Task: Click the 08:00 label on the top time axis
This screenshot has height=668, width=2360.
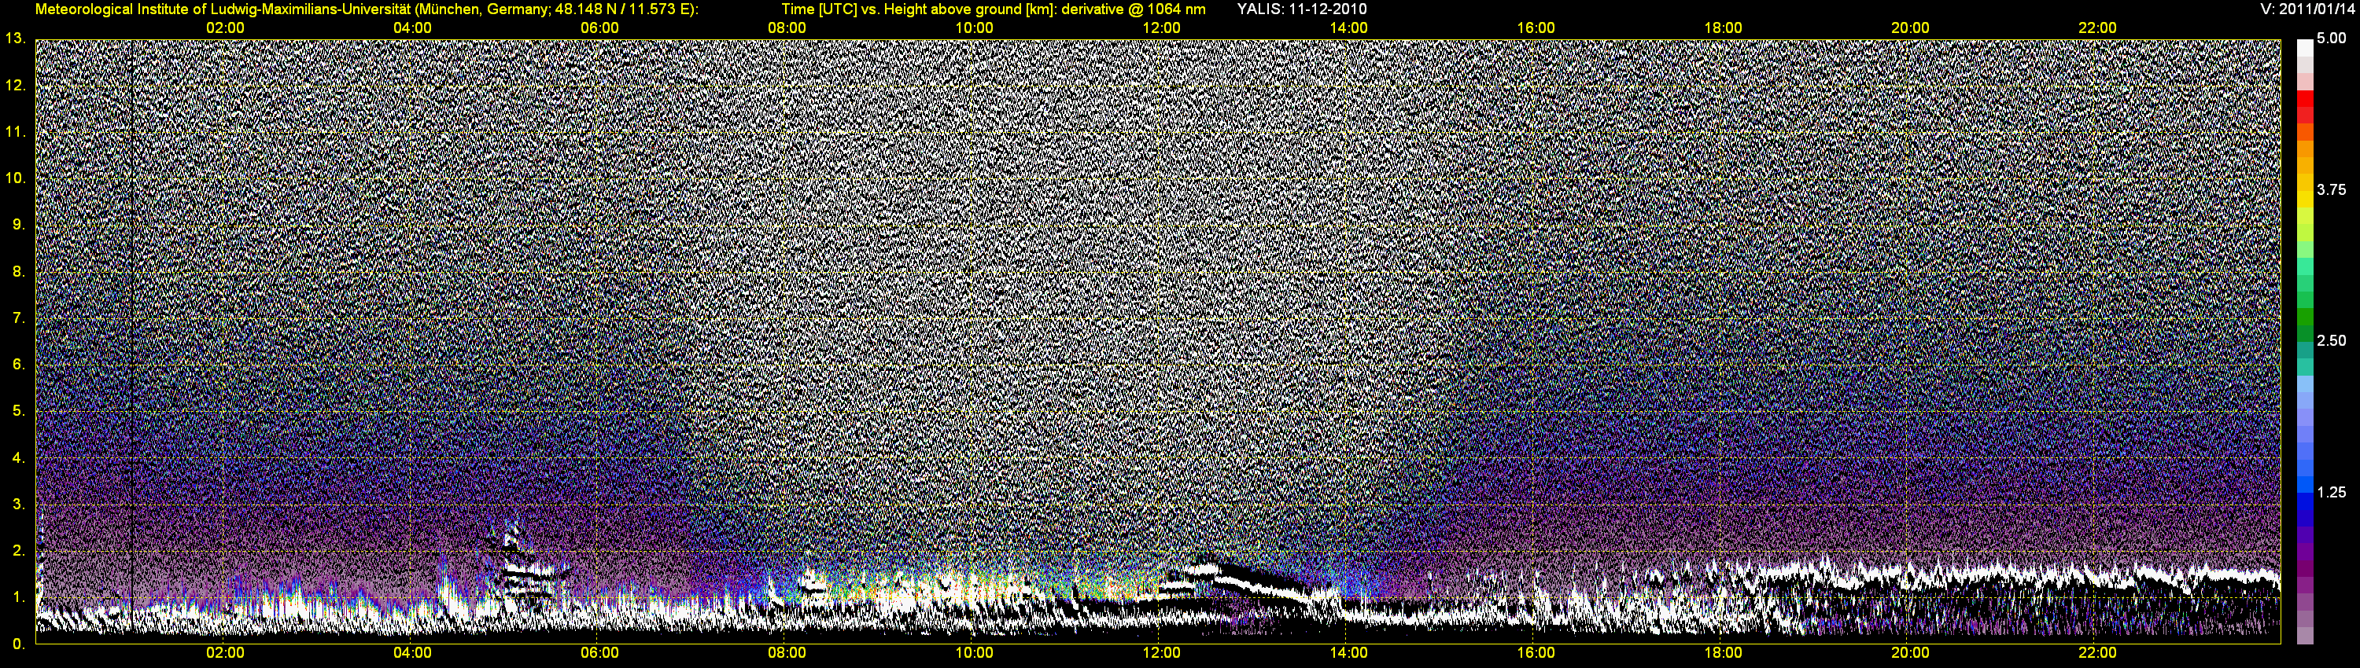Action: [787, 28]
